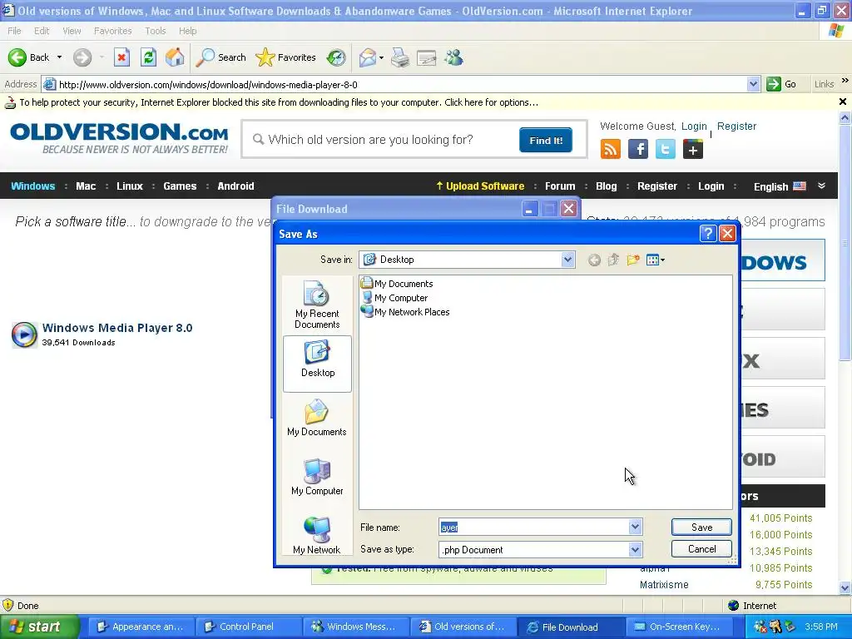This screenshot has height=639, width=852.
Task: Click the OldVersion search box
Action: tap(380, 140)
